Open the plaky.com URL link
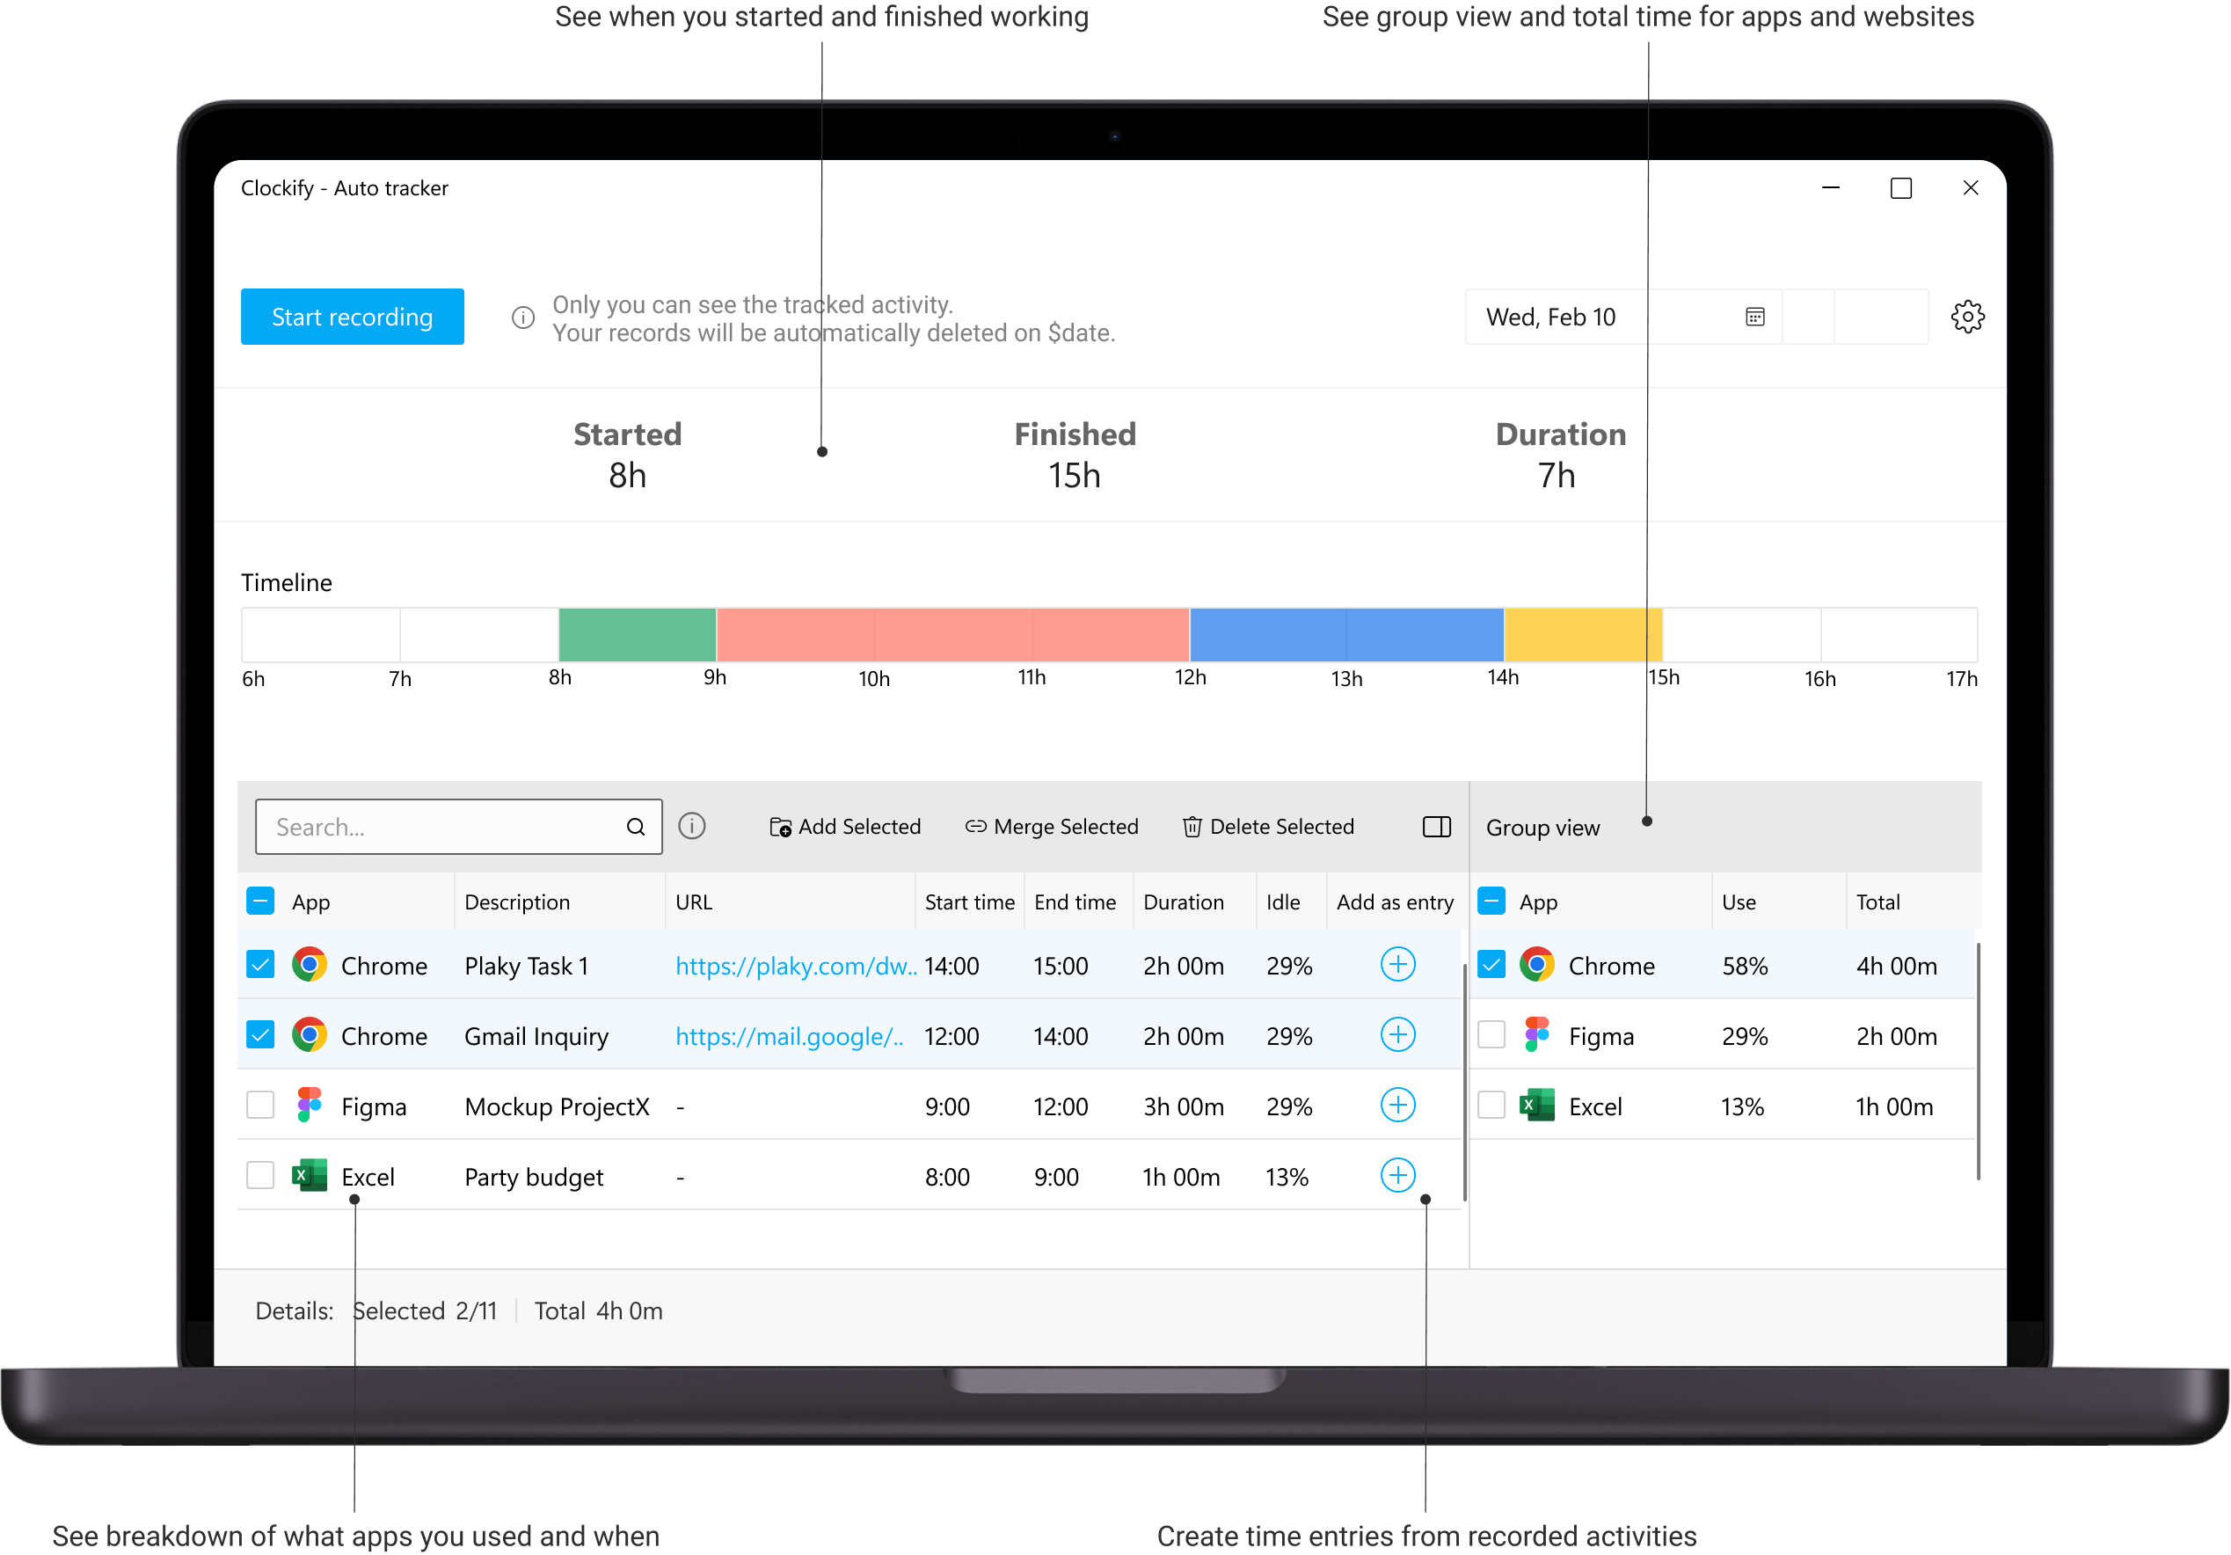Screen dimensions: 2231x1555 point(795,965)
